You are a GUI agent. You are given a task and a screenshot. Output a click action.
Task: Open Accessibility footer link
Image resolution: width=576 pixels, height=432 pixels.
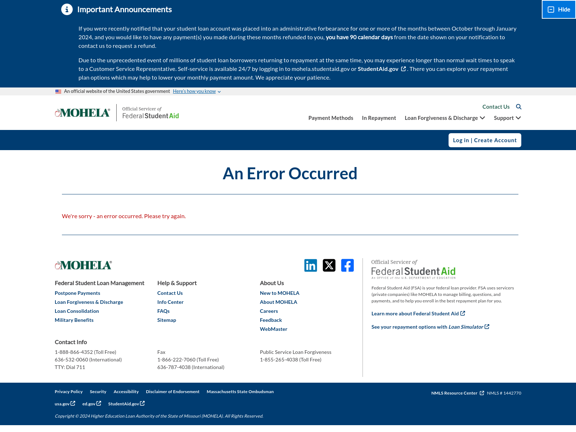point(126,392)
